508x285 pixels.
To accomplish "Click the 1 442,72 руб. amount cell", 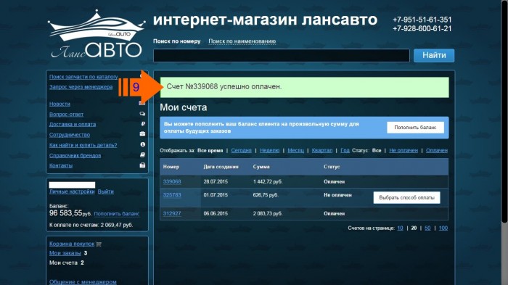I will pos(268,182).
